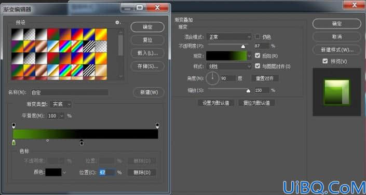
Task: Pick top-row red-to-green gradient preset
Action: click(53, 35)
